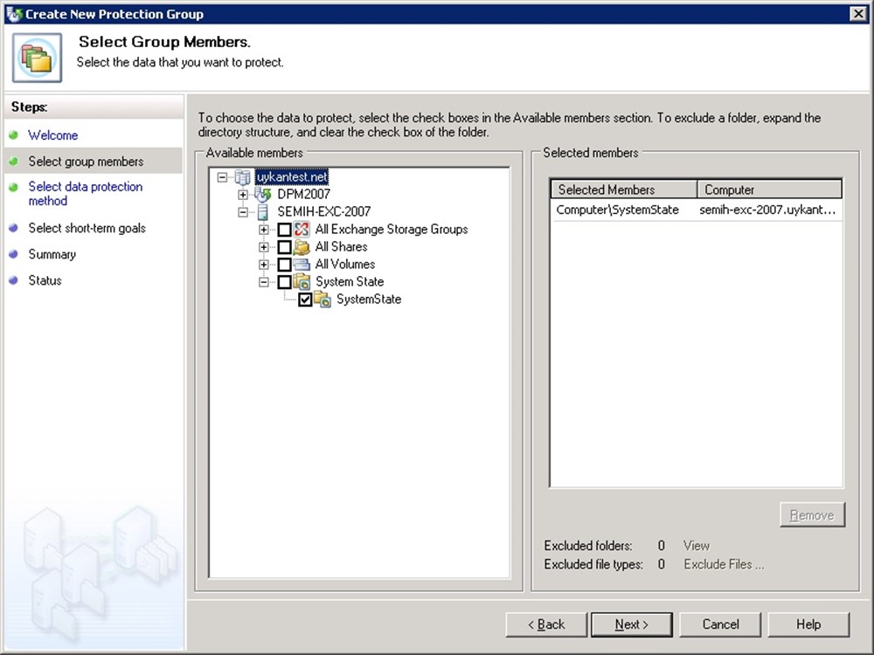Click the DPM2007 server icon
Image resolution: width=874 pixels, height=655 pixels.
coord(263,194)
